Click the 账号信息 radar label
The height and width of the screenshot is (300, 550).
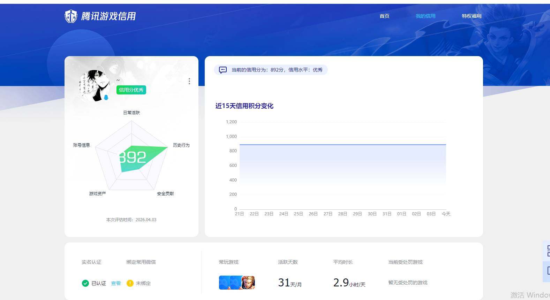pyautogui.click(x=82, y=145)
